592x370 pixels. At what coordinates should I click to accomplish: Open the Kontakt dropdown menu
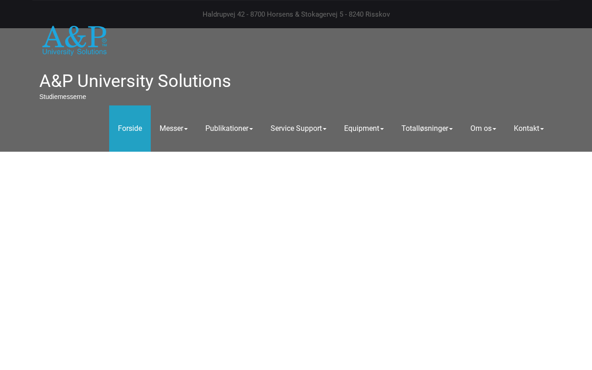(x=529, y=129)
